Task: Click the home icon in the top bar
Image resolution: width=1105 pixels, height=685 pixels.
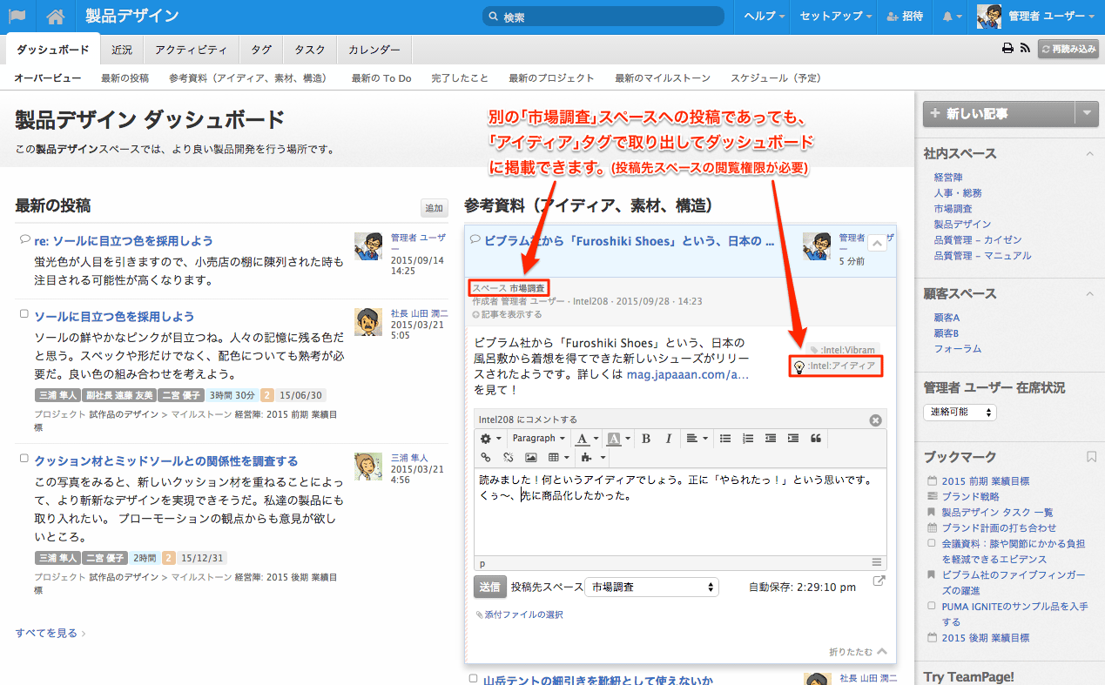Action: click(x=56, y=17)
